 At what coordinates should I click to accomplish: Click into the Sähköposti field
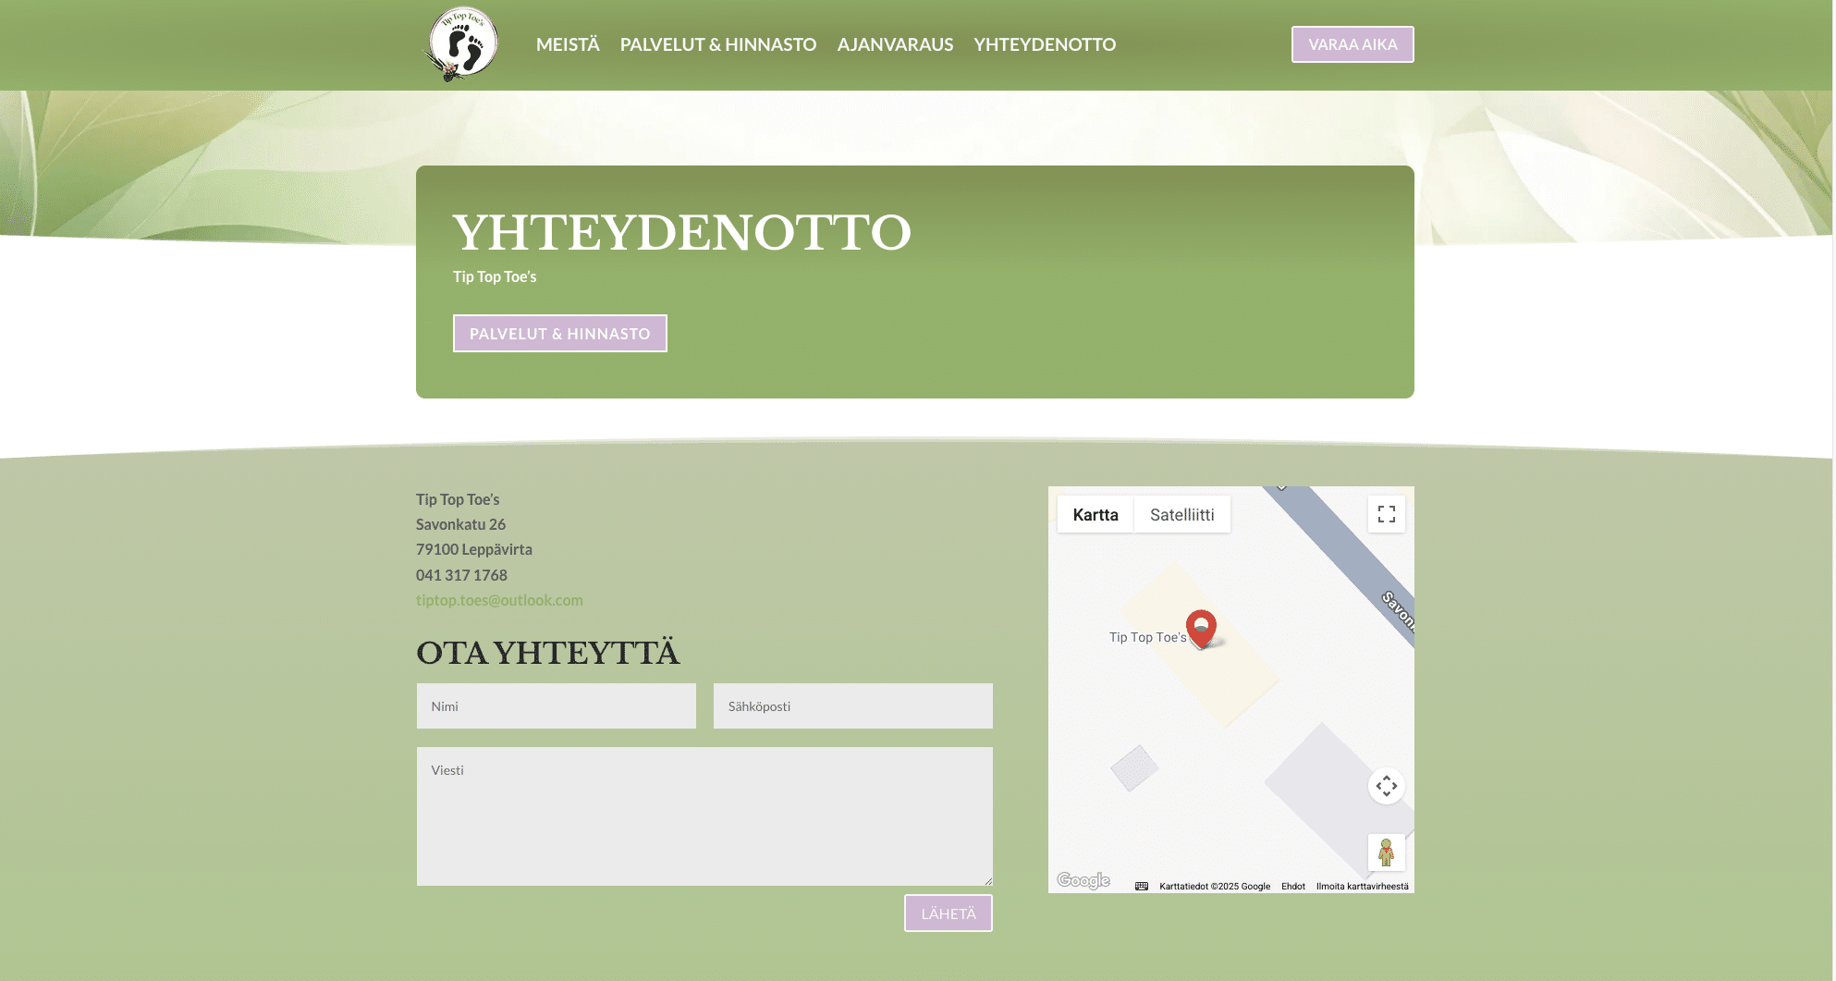[852, 706]
